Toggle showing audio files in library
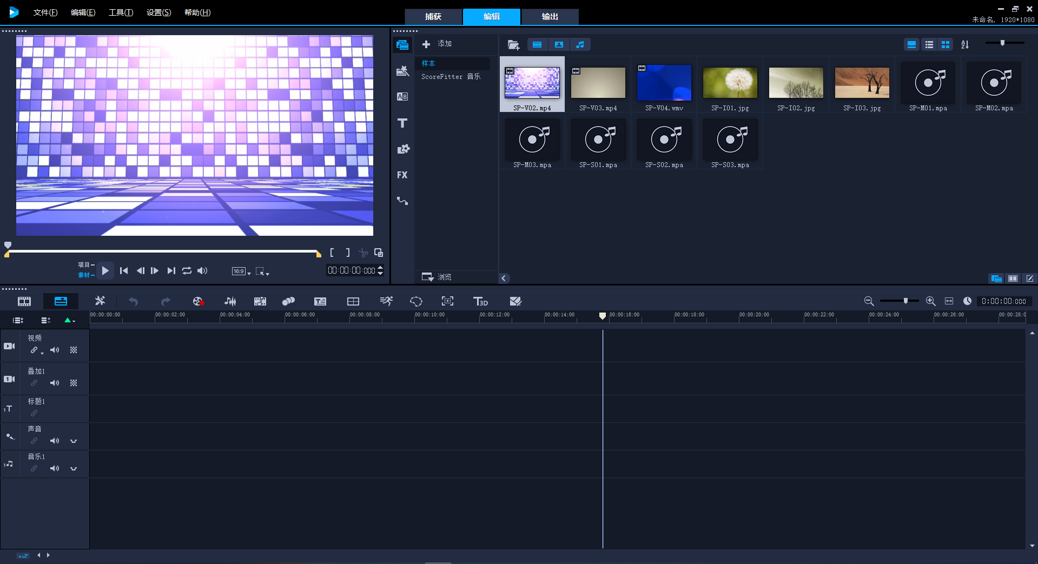1038x564 pixels. point(580,45)
